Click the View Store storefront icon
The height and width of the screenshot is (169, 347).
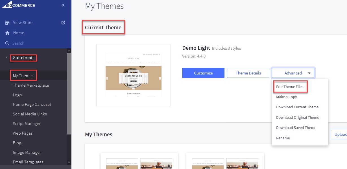tap(7, 23)
